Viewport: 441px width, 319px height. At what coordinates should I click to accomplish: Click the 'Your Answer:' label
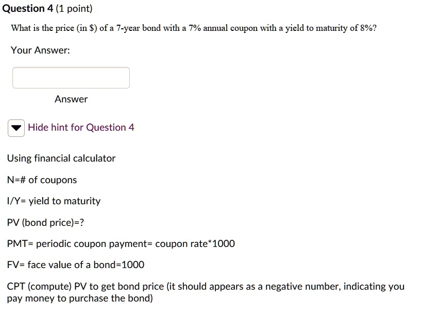click(40, 50)
